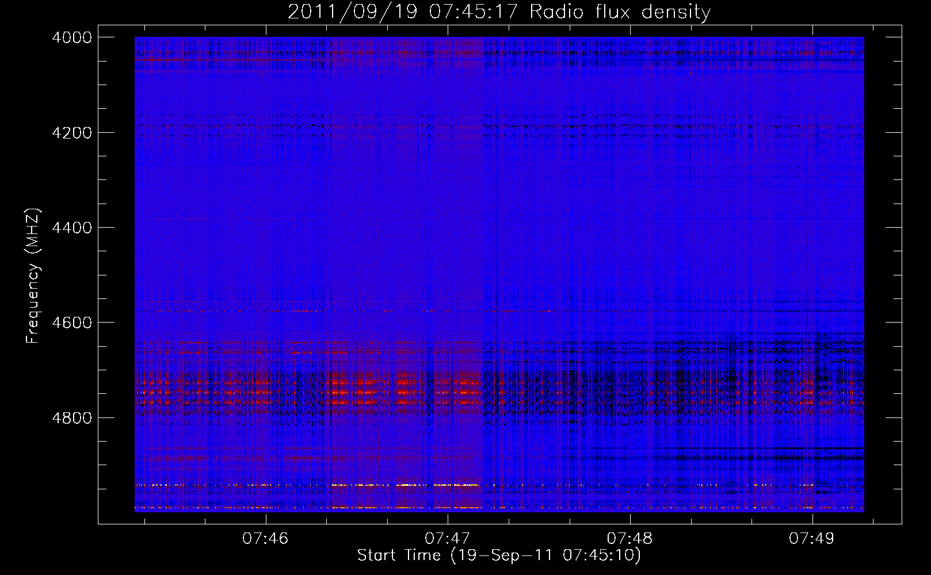The image size is (931, 575).
Task: Click the 4200 frequency tick label
Action: click(x=71, y=133)
